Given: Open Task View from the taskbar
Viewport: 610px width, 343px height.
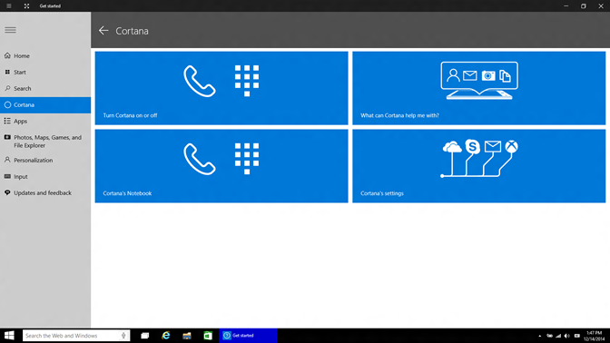Looking at the screenshot, I should [145, 336].
